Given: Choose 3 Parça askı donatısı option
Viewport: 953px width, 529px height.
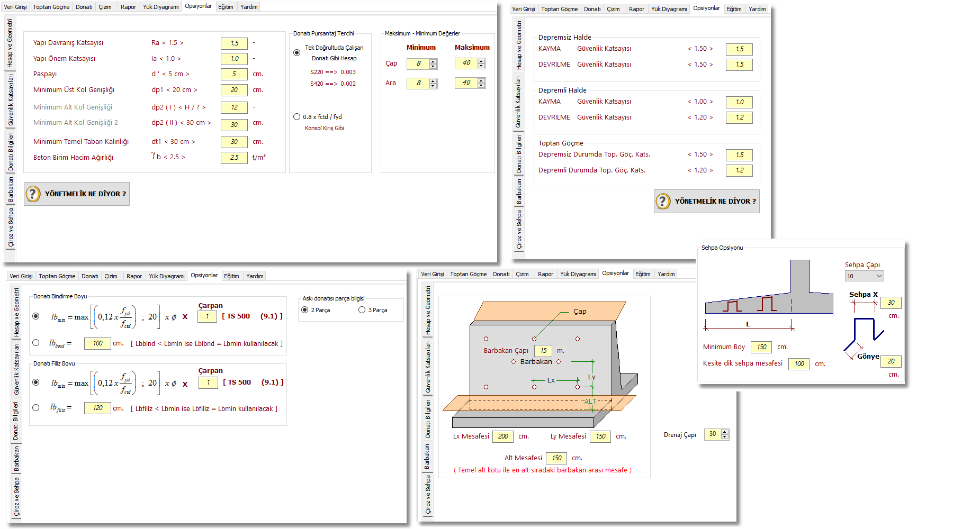Looking at the screenshot, I should tap(362, 310).
